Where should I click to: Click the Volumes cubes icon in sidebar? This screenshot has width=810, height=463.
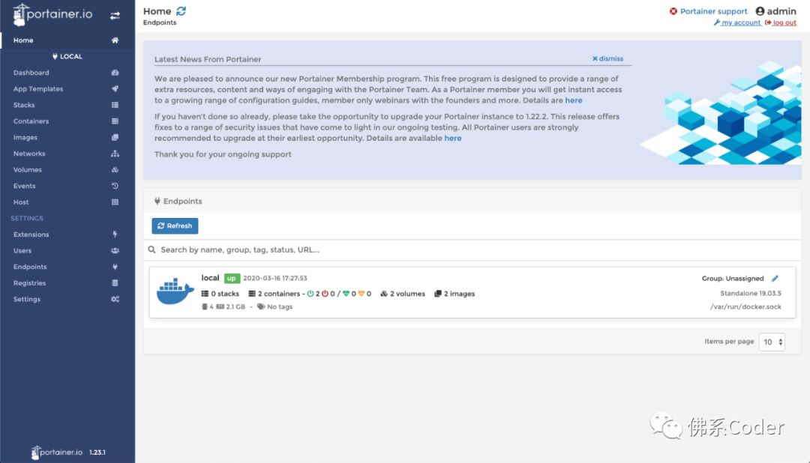pos(115,170)
